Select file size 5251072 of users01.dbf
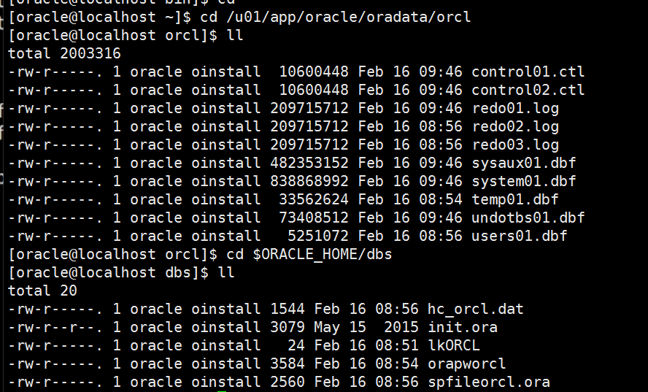This screenshot has width=648, height=392. point(318,236)
